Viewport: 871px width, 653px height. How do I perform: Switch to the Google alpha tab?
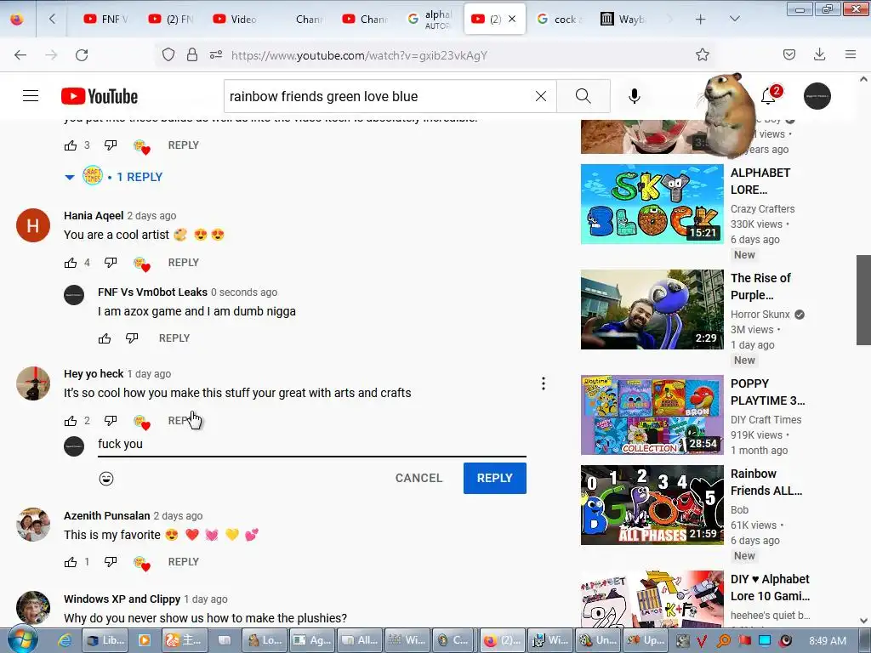(x=430, y=19)
